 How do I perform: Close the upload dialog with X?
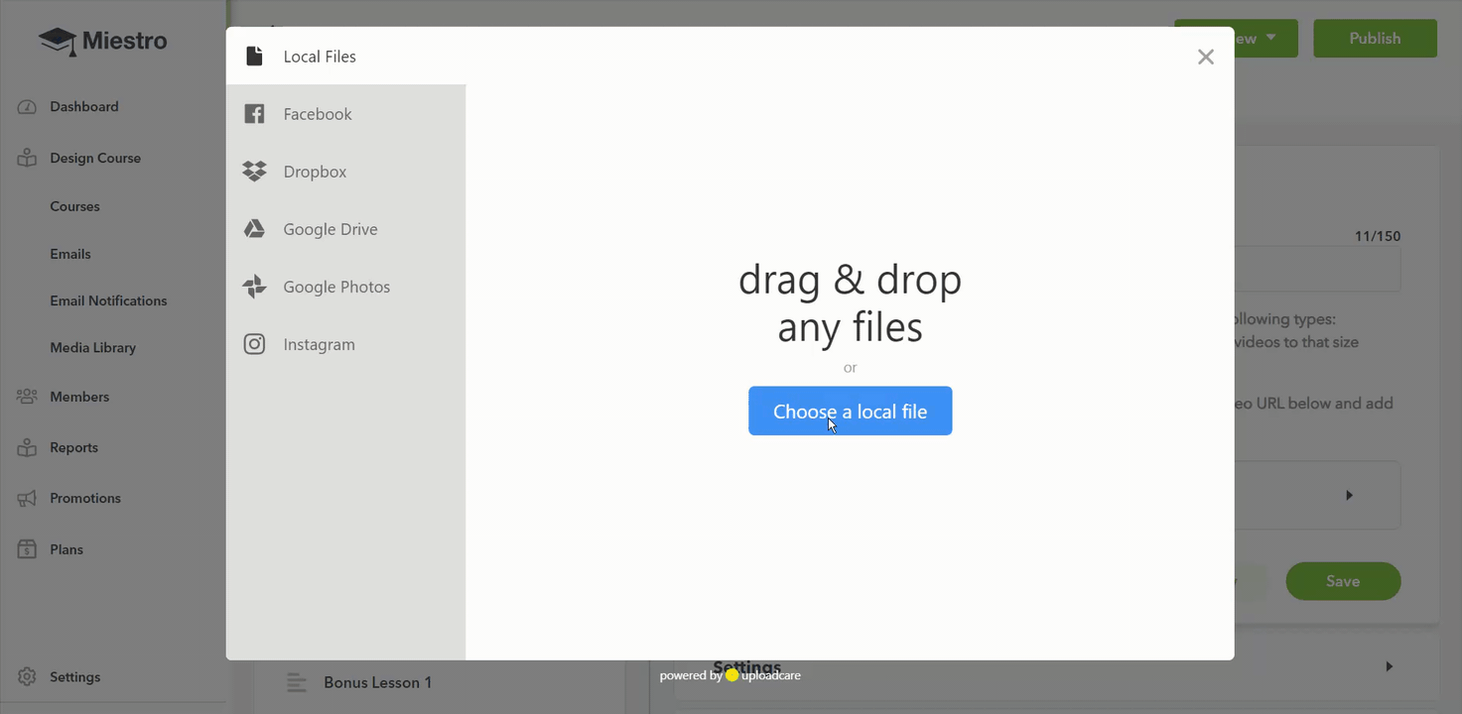(1206, 57)
